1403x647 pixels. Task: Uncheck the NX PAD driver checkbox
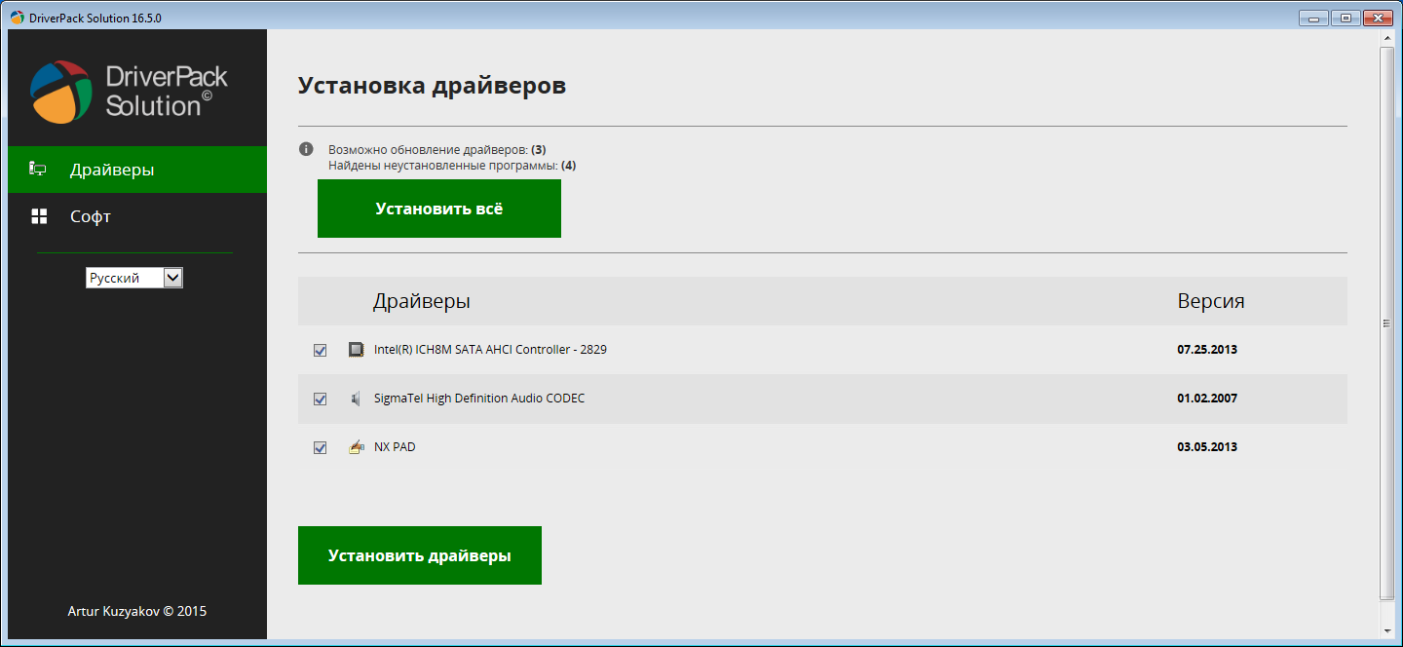[320, 447]
